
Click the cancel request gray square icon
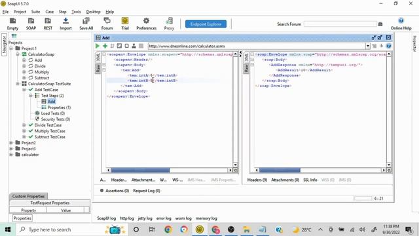(141, 46)
